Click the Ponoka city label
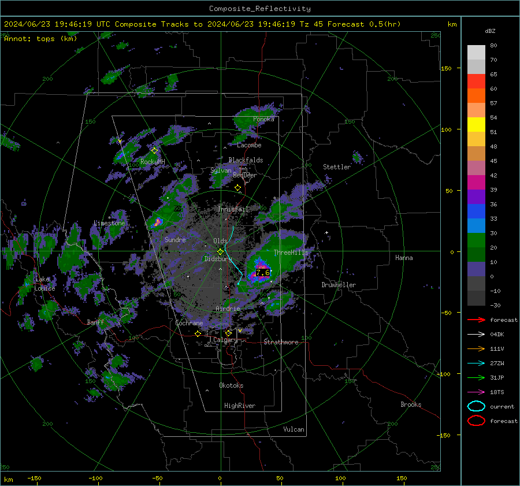Viewport: 520px width, 486px height. [263, 119]
